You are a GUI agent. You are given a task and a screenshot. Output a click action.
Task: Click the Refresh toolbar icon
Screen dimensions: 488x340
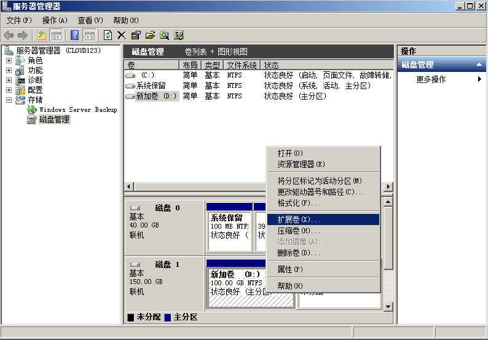tap(108, 36)
